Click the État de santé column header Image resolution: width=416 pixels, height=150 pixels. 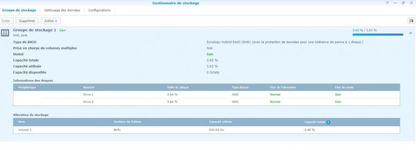tap(344, 87)
